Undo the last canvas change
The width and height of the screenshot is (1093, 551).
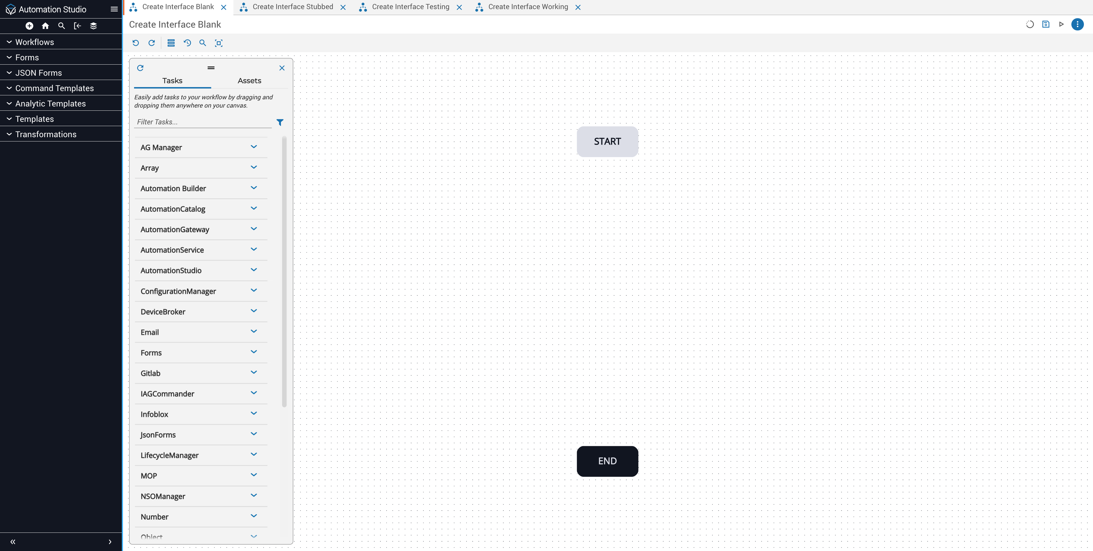pos(135,43)
